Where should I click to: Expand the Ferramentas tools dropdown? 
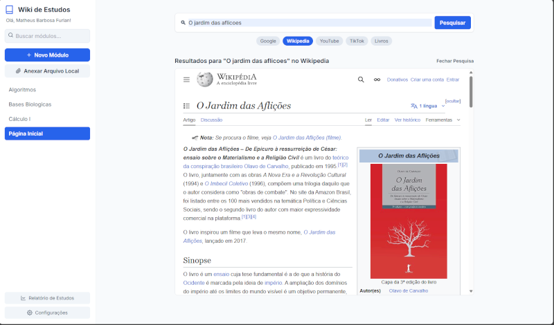(x=443, y=120)
